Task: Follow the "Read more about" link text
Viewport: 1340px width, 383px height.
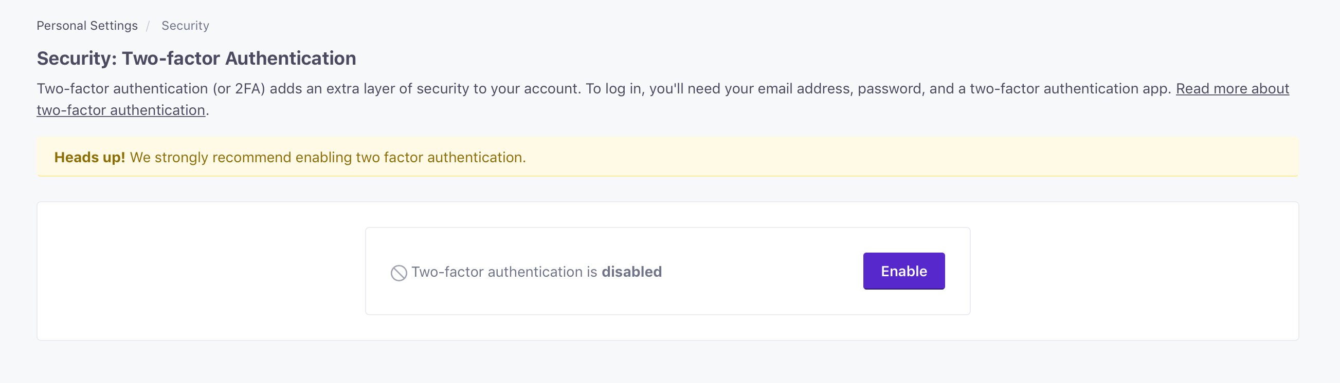Action: coord(1232,89)
